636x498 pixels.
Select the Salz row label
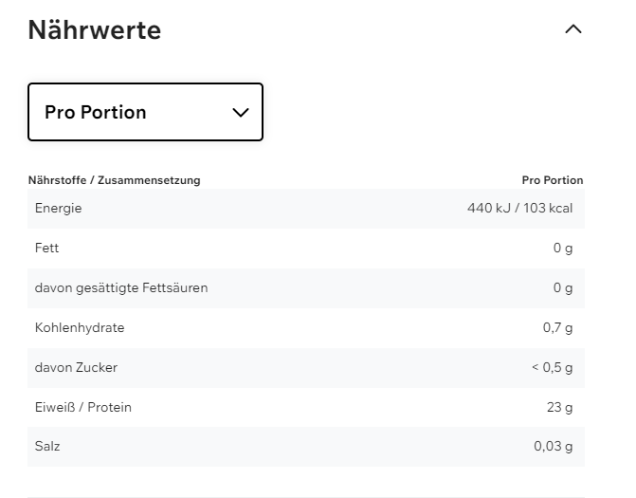tap(47, 446)
